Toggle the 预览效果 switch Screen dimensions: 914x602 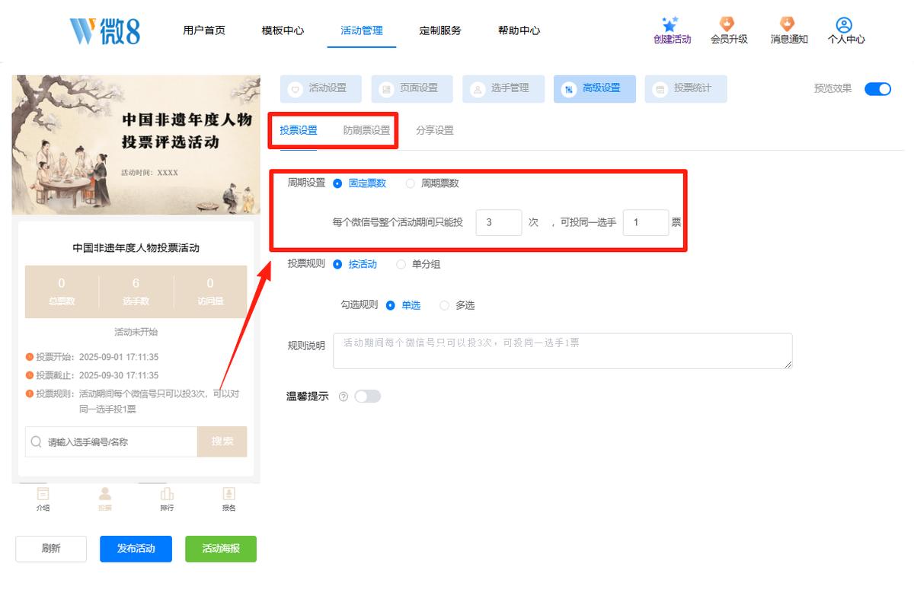877,88
